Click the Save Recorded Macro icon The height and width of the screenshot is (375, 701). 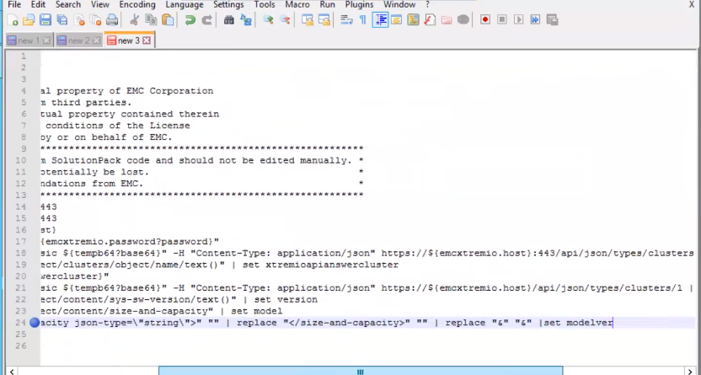pyautogui.click(x=552, y=20)
